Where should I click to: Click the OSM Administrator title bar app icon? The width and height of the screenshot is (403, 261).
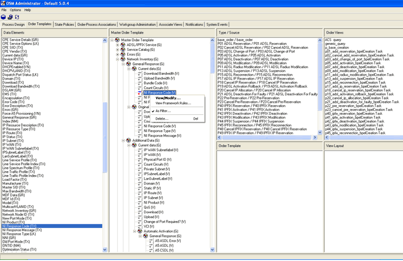[3, 3]
